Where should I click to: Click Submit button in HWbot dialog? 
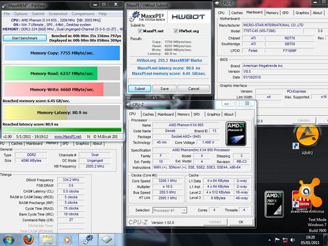[x=139, y=89]
